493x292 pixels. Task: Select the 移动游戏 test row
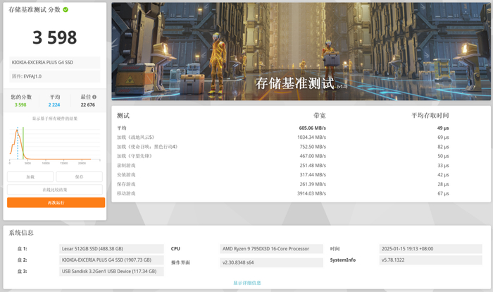click(283, 193)
